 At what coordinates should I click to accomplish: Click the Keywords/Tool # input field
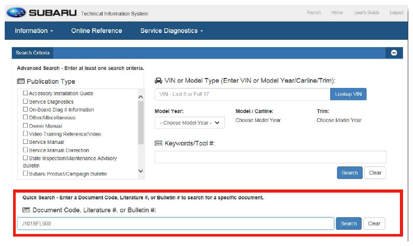270,157
